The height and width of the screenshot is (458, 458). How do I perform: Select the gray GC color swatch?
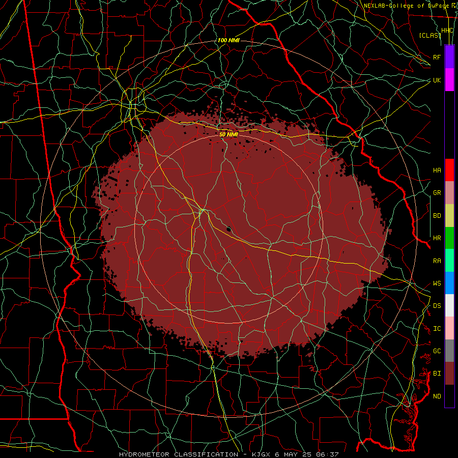449,351
